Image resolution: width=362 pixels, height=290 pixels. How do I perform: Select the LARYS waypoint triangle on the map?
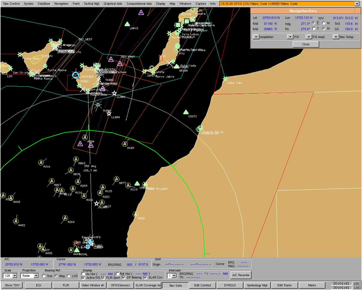click(x=127, y=24)
